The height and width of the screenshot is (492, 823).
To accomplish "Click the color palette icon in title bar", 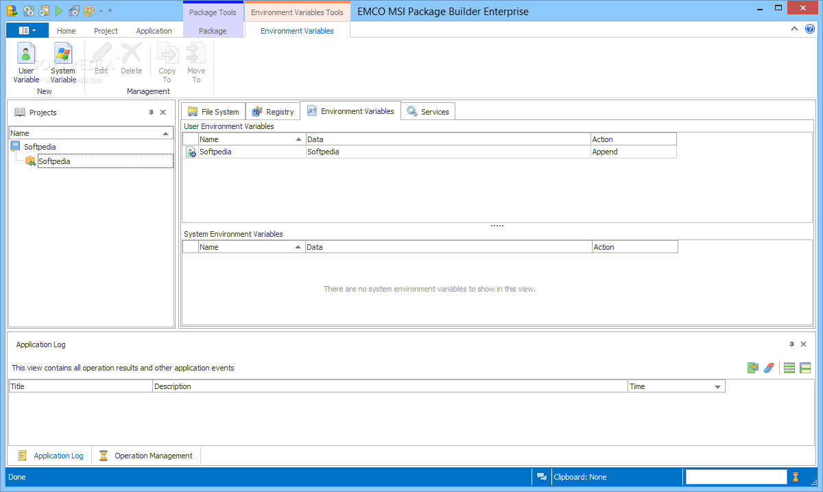I will click(89, 11).
